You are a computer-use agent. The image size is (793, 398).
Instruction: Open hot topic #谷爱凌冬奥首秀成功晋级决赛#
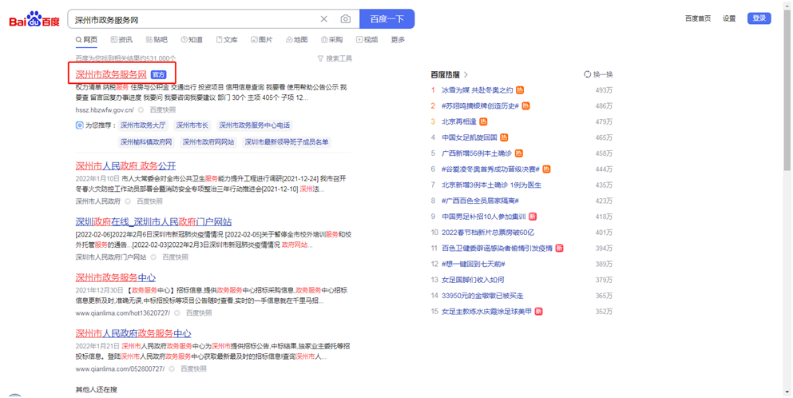pos(491,169)
